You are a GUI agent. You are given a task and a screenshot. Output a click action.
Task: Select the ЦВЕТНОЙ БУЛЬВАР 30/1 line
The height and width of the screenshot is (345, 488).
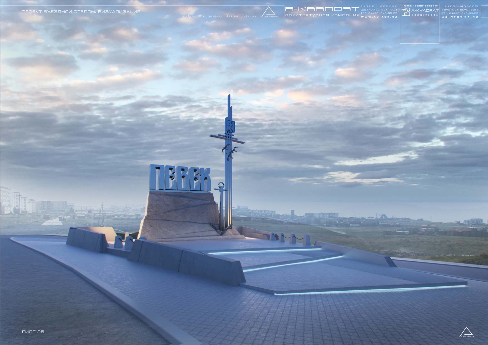coord(379,10)
